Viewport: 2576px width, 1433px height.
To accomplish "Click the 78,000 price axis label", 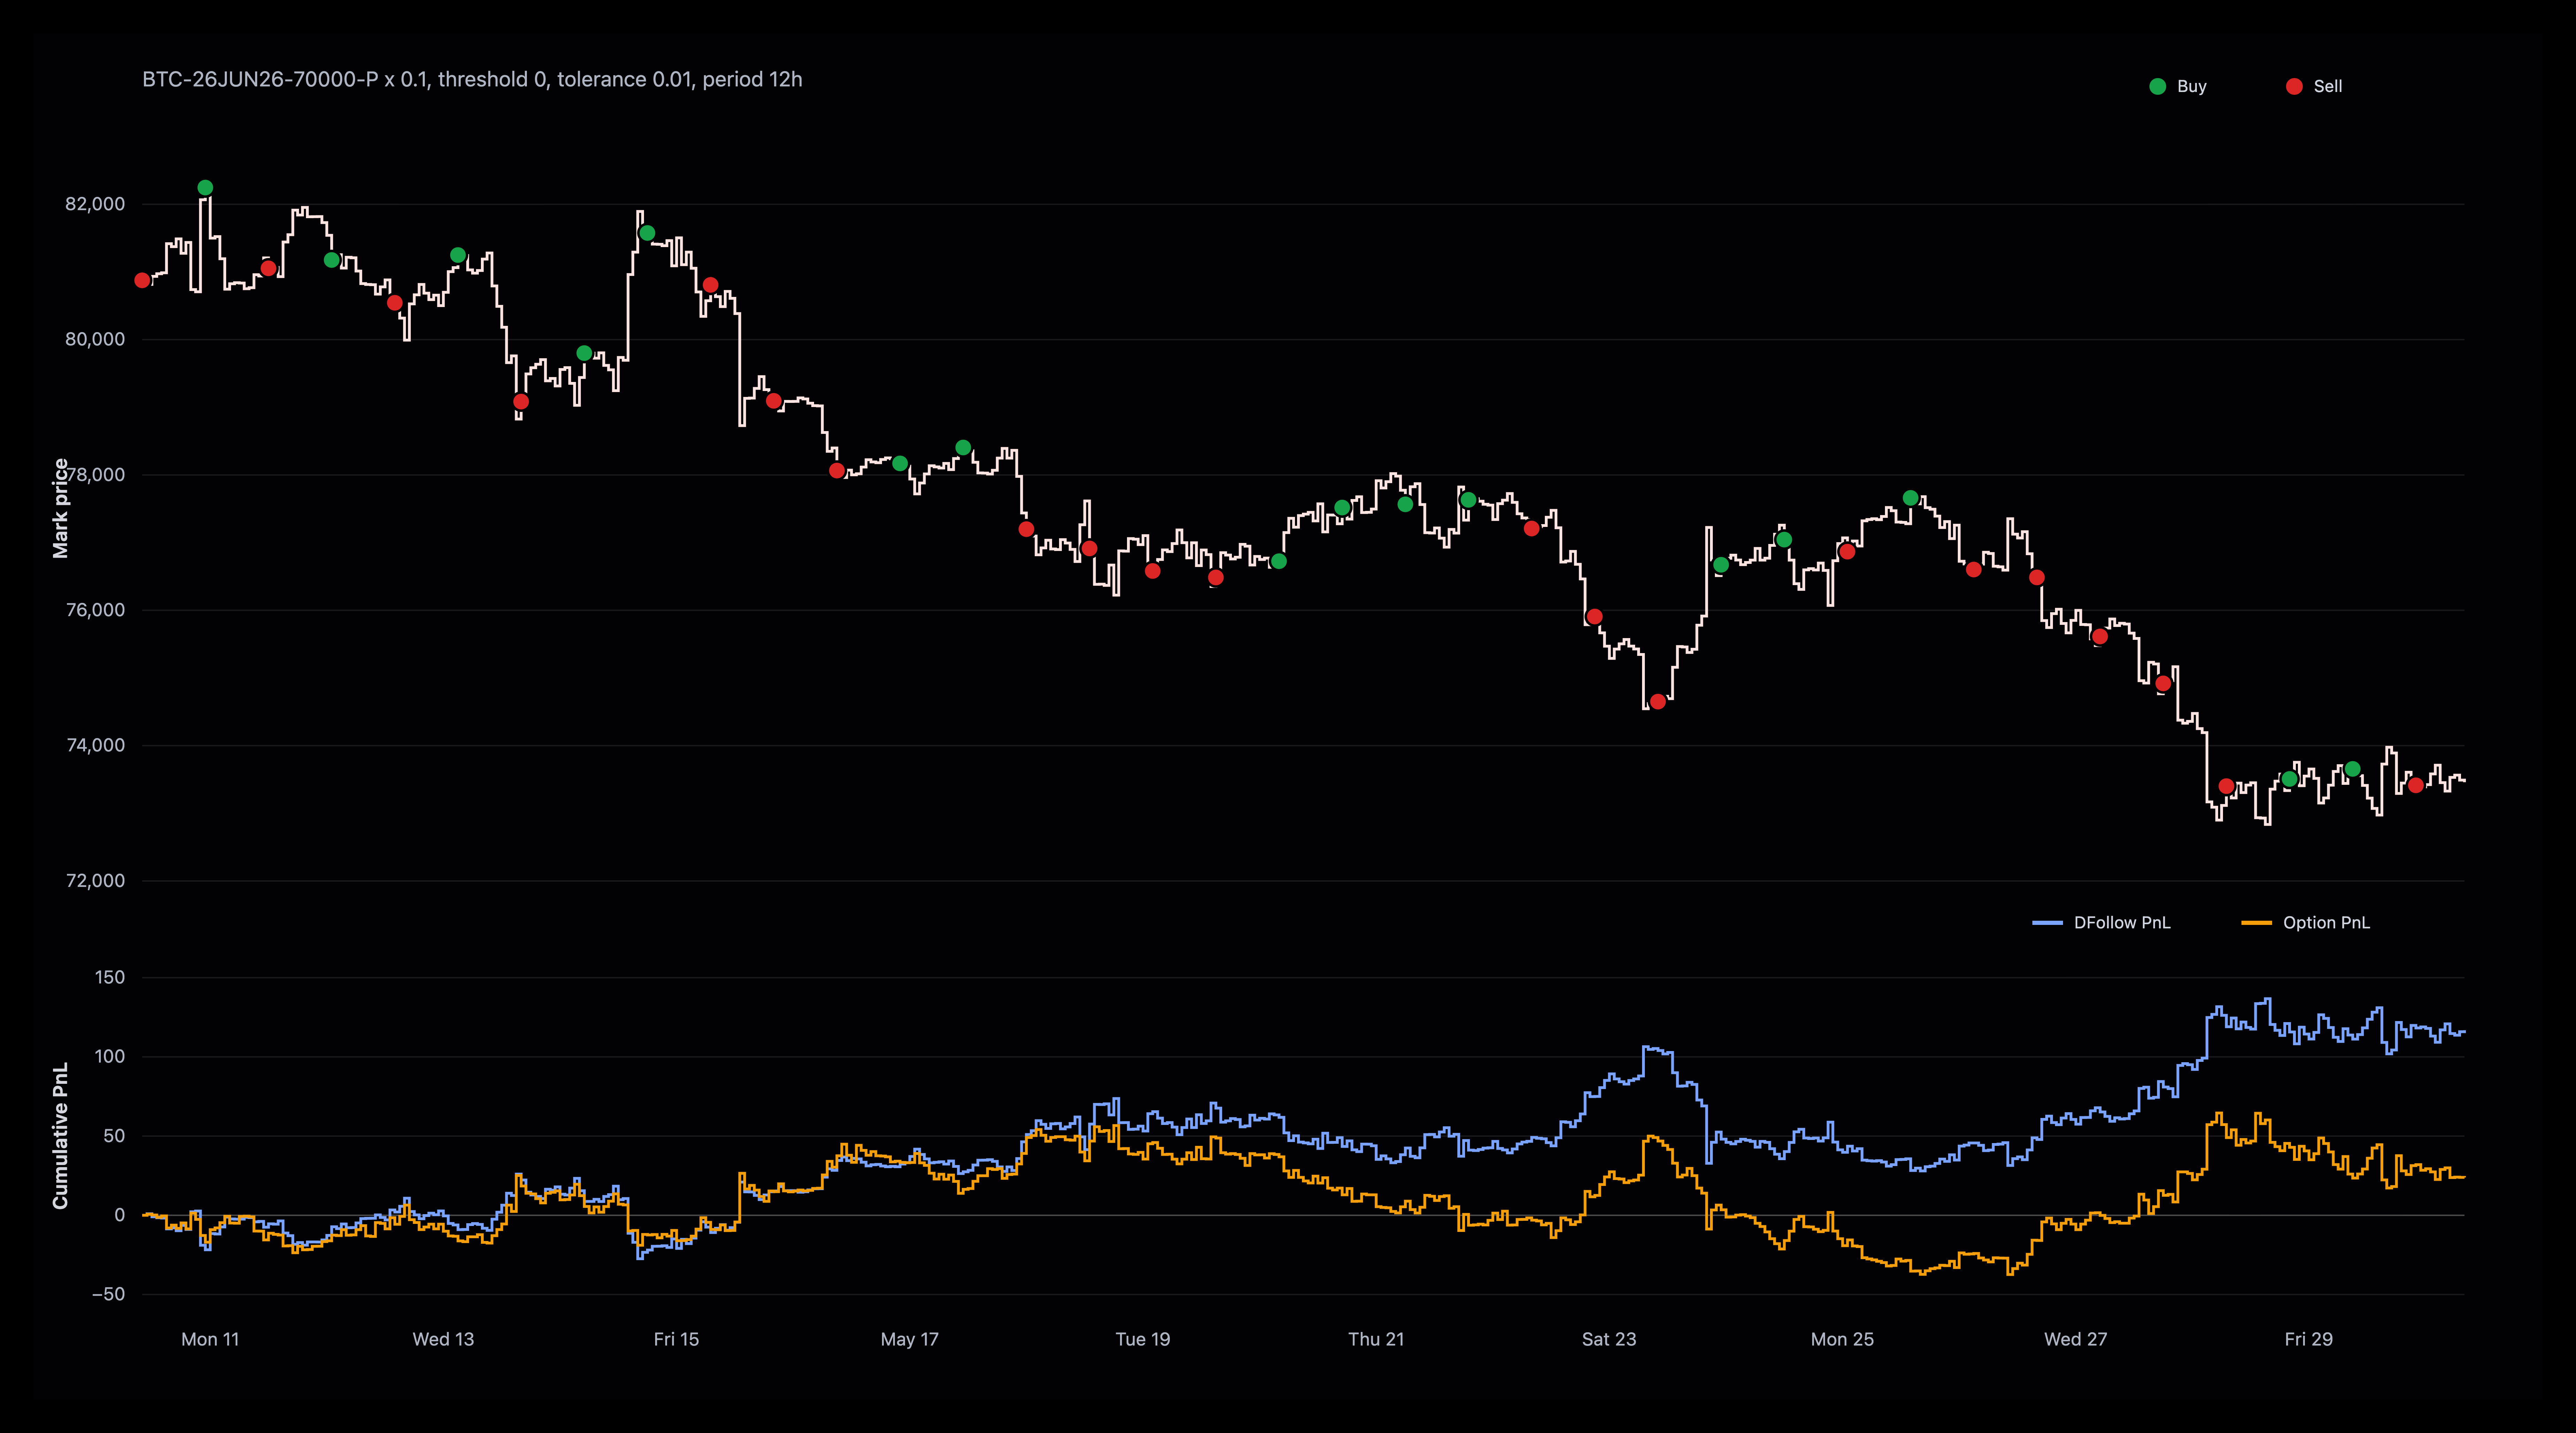I will (95, 475).
